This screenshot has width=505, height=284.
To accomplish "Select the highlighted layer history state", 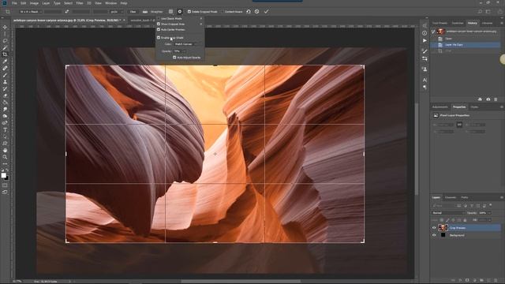I will pos(466,45).
